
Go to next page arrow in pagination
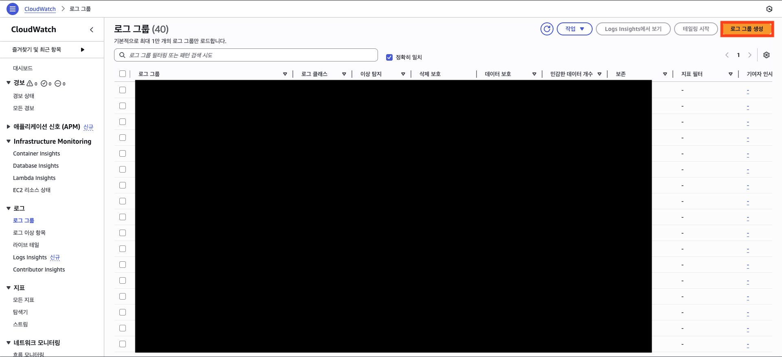click(749, 55)
